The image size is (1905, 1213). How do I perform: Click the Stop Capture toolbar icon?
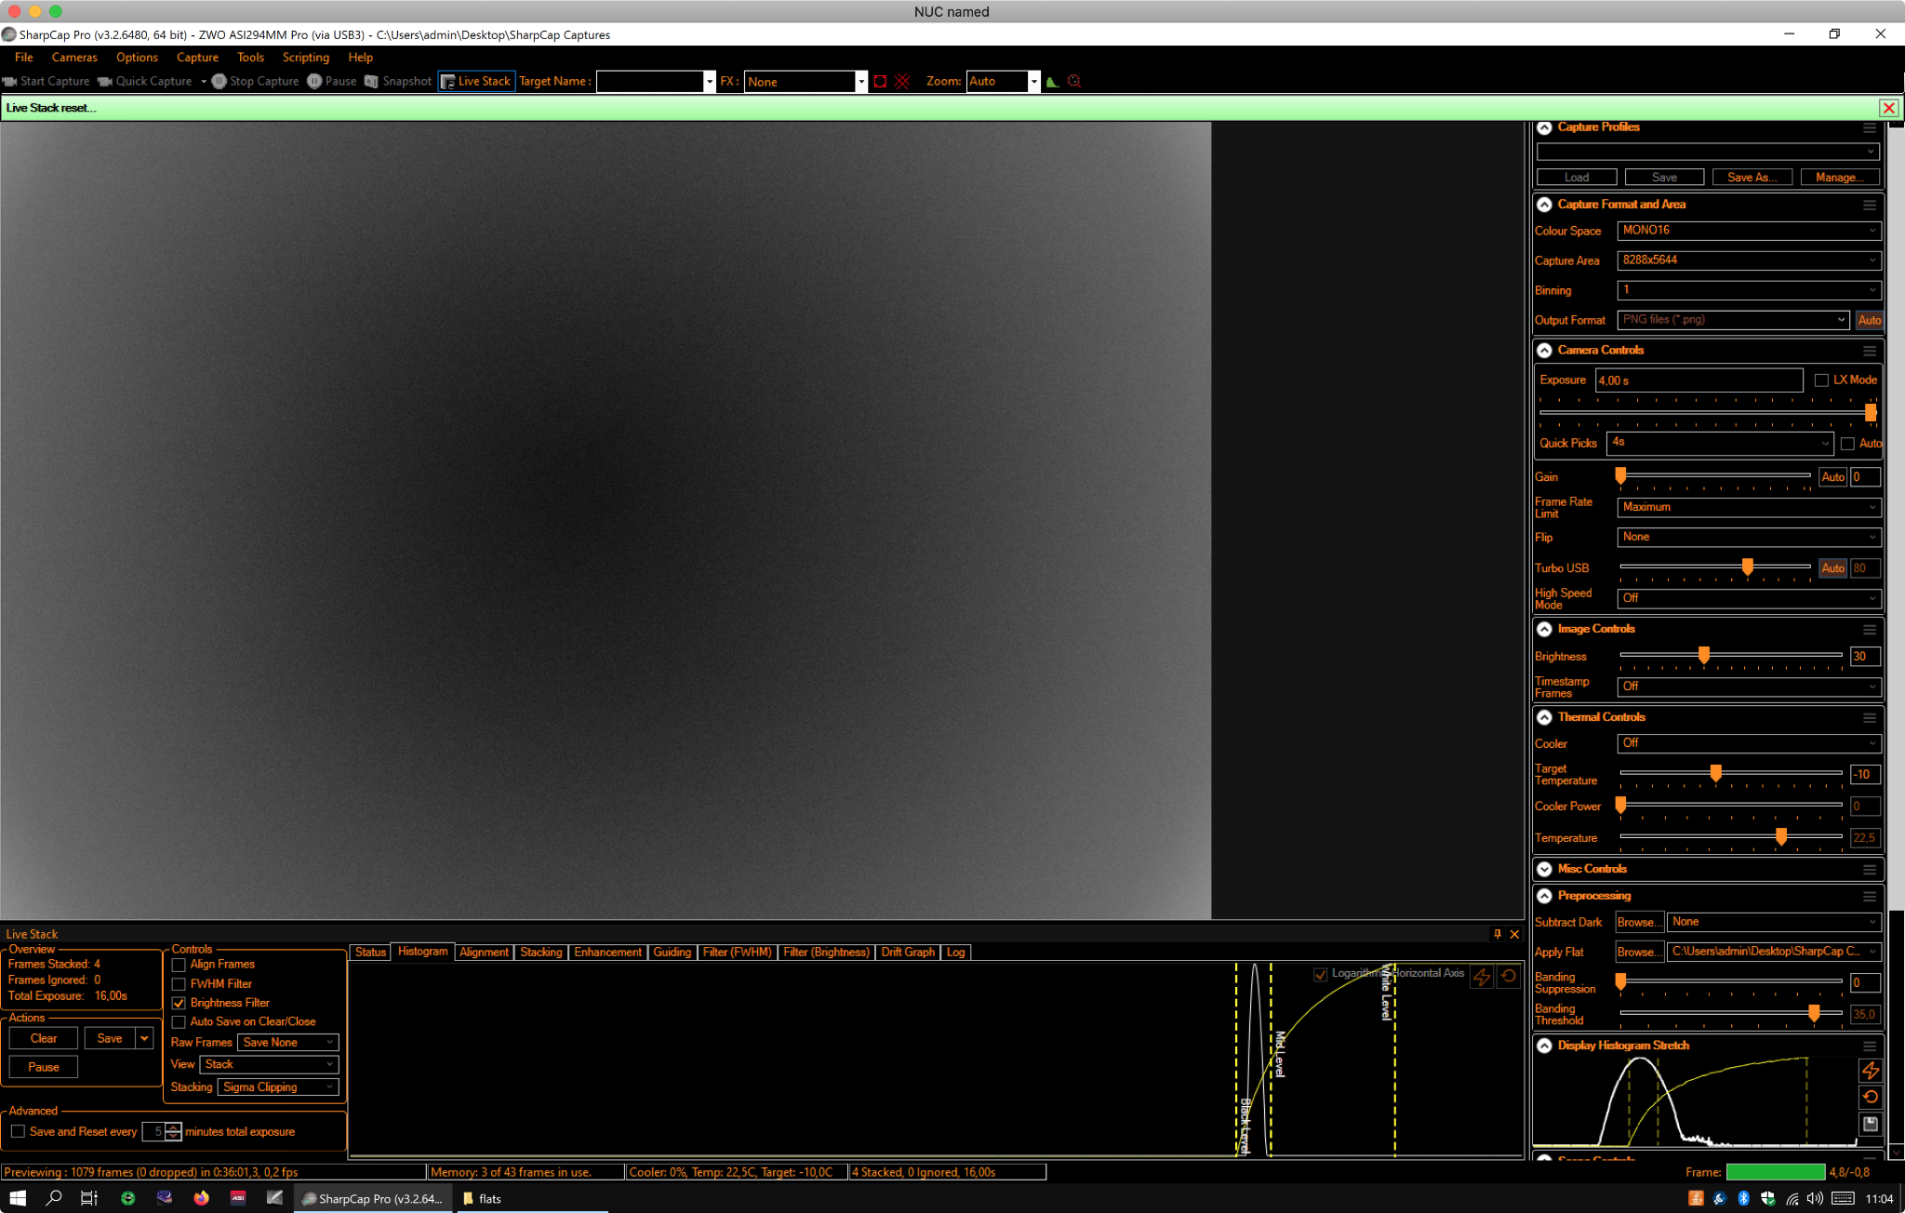(220, 81)
